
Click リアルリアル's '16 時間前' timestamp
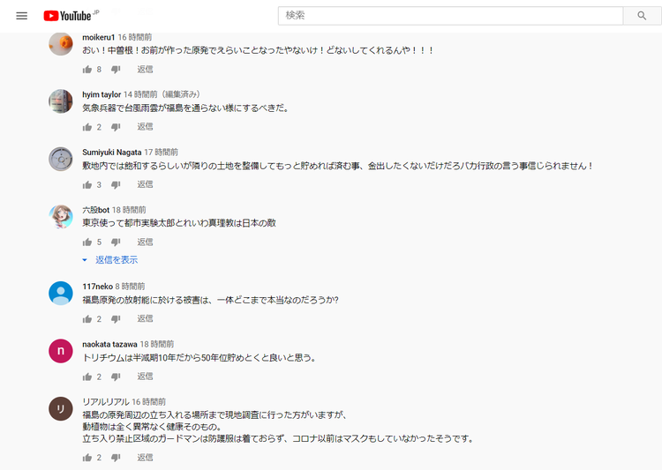148,402
